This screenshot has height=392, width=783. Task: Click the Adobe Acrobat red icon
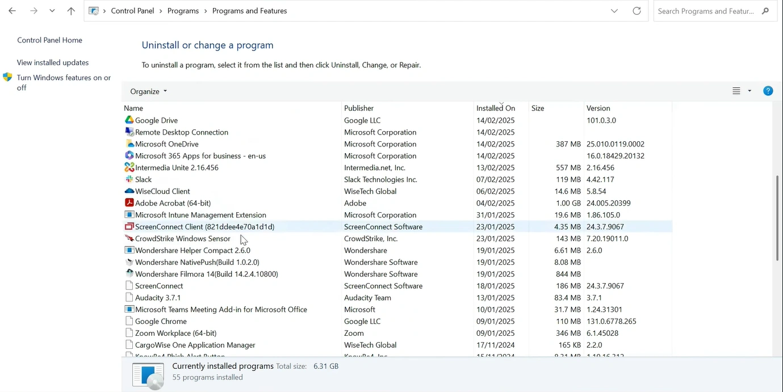pos(129,203)
